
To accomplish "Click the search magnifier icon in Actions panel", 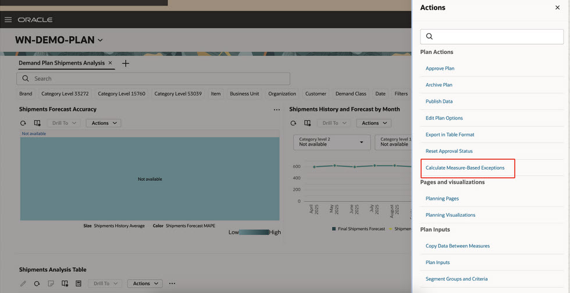I will click(429, 37).
